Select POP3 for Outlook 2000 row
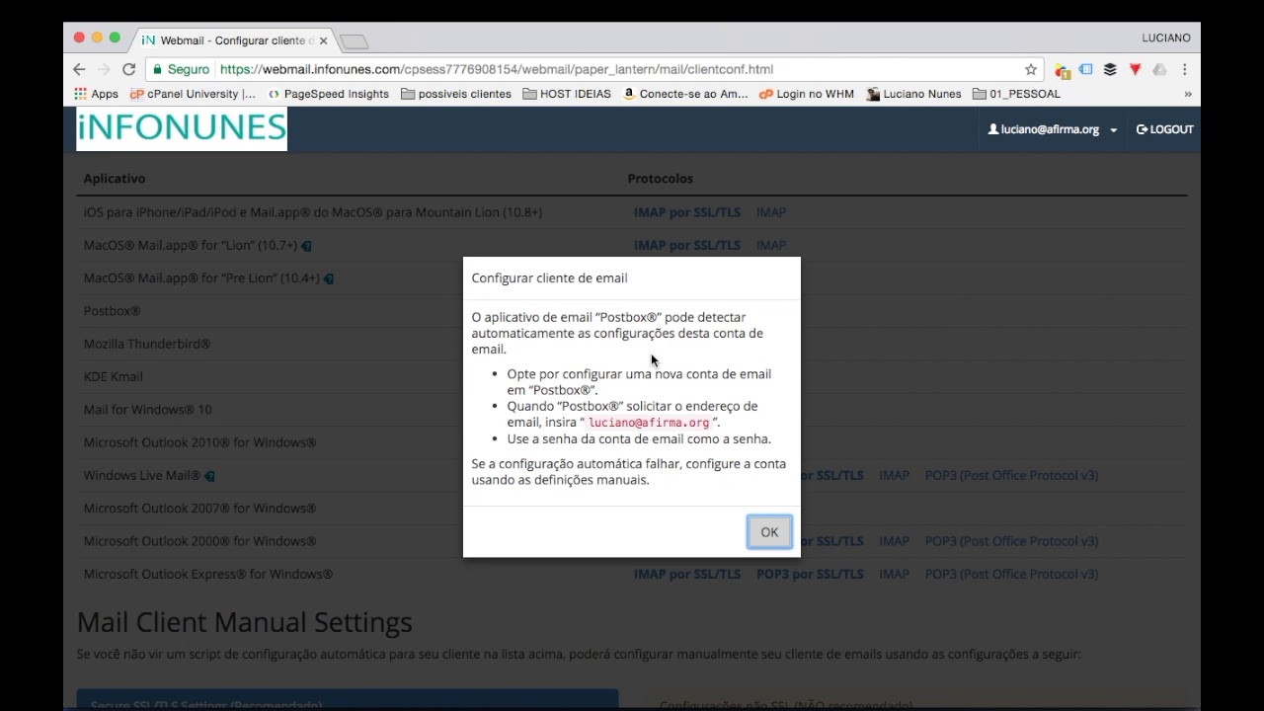Image resolution: width=1264 pixels, height=711 pixels. click(x=1011, y=541)
